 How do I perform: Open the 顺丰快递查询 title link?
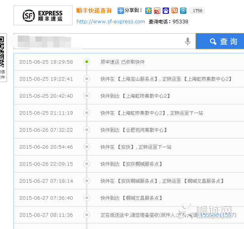(94, 11)
